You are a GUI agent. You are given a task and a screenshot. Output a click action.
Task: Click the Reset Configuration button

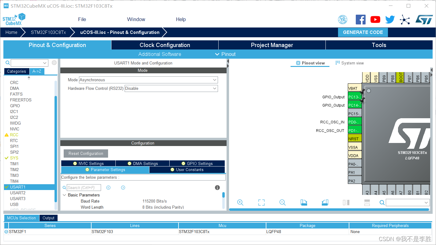click(x=86, y=153)
